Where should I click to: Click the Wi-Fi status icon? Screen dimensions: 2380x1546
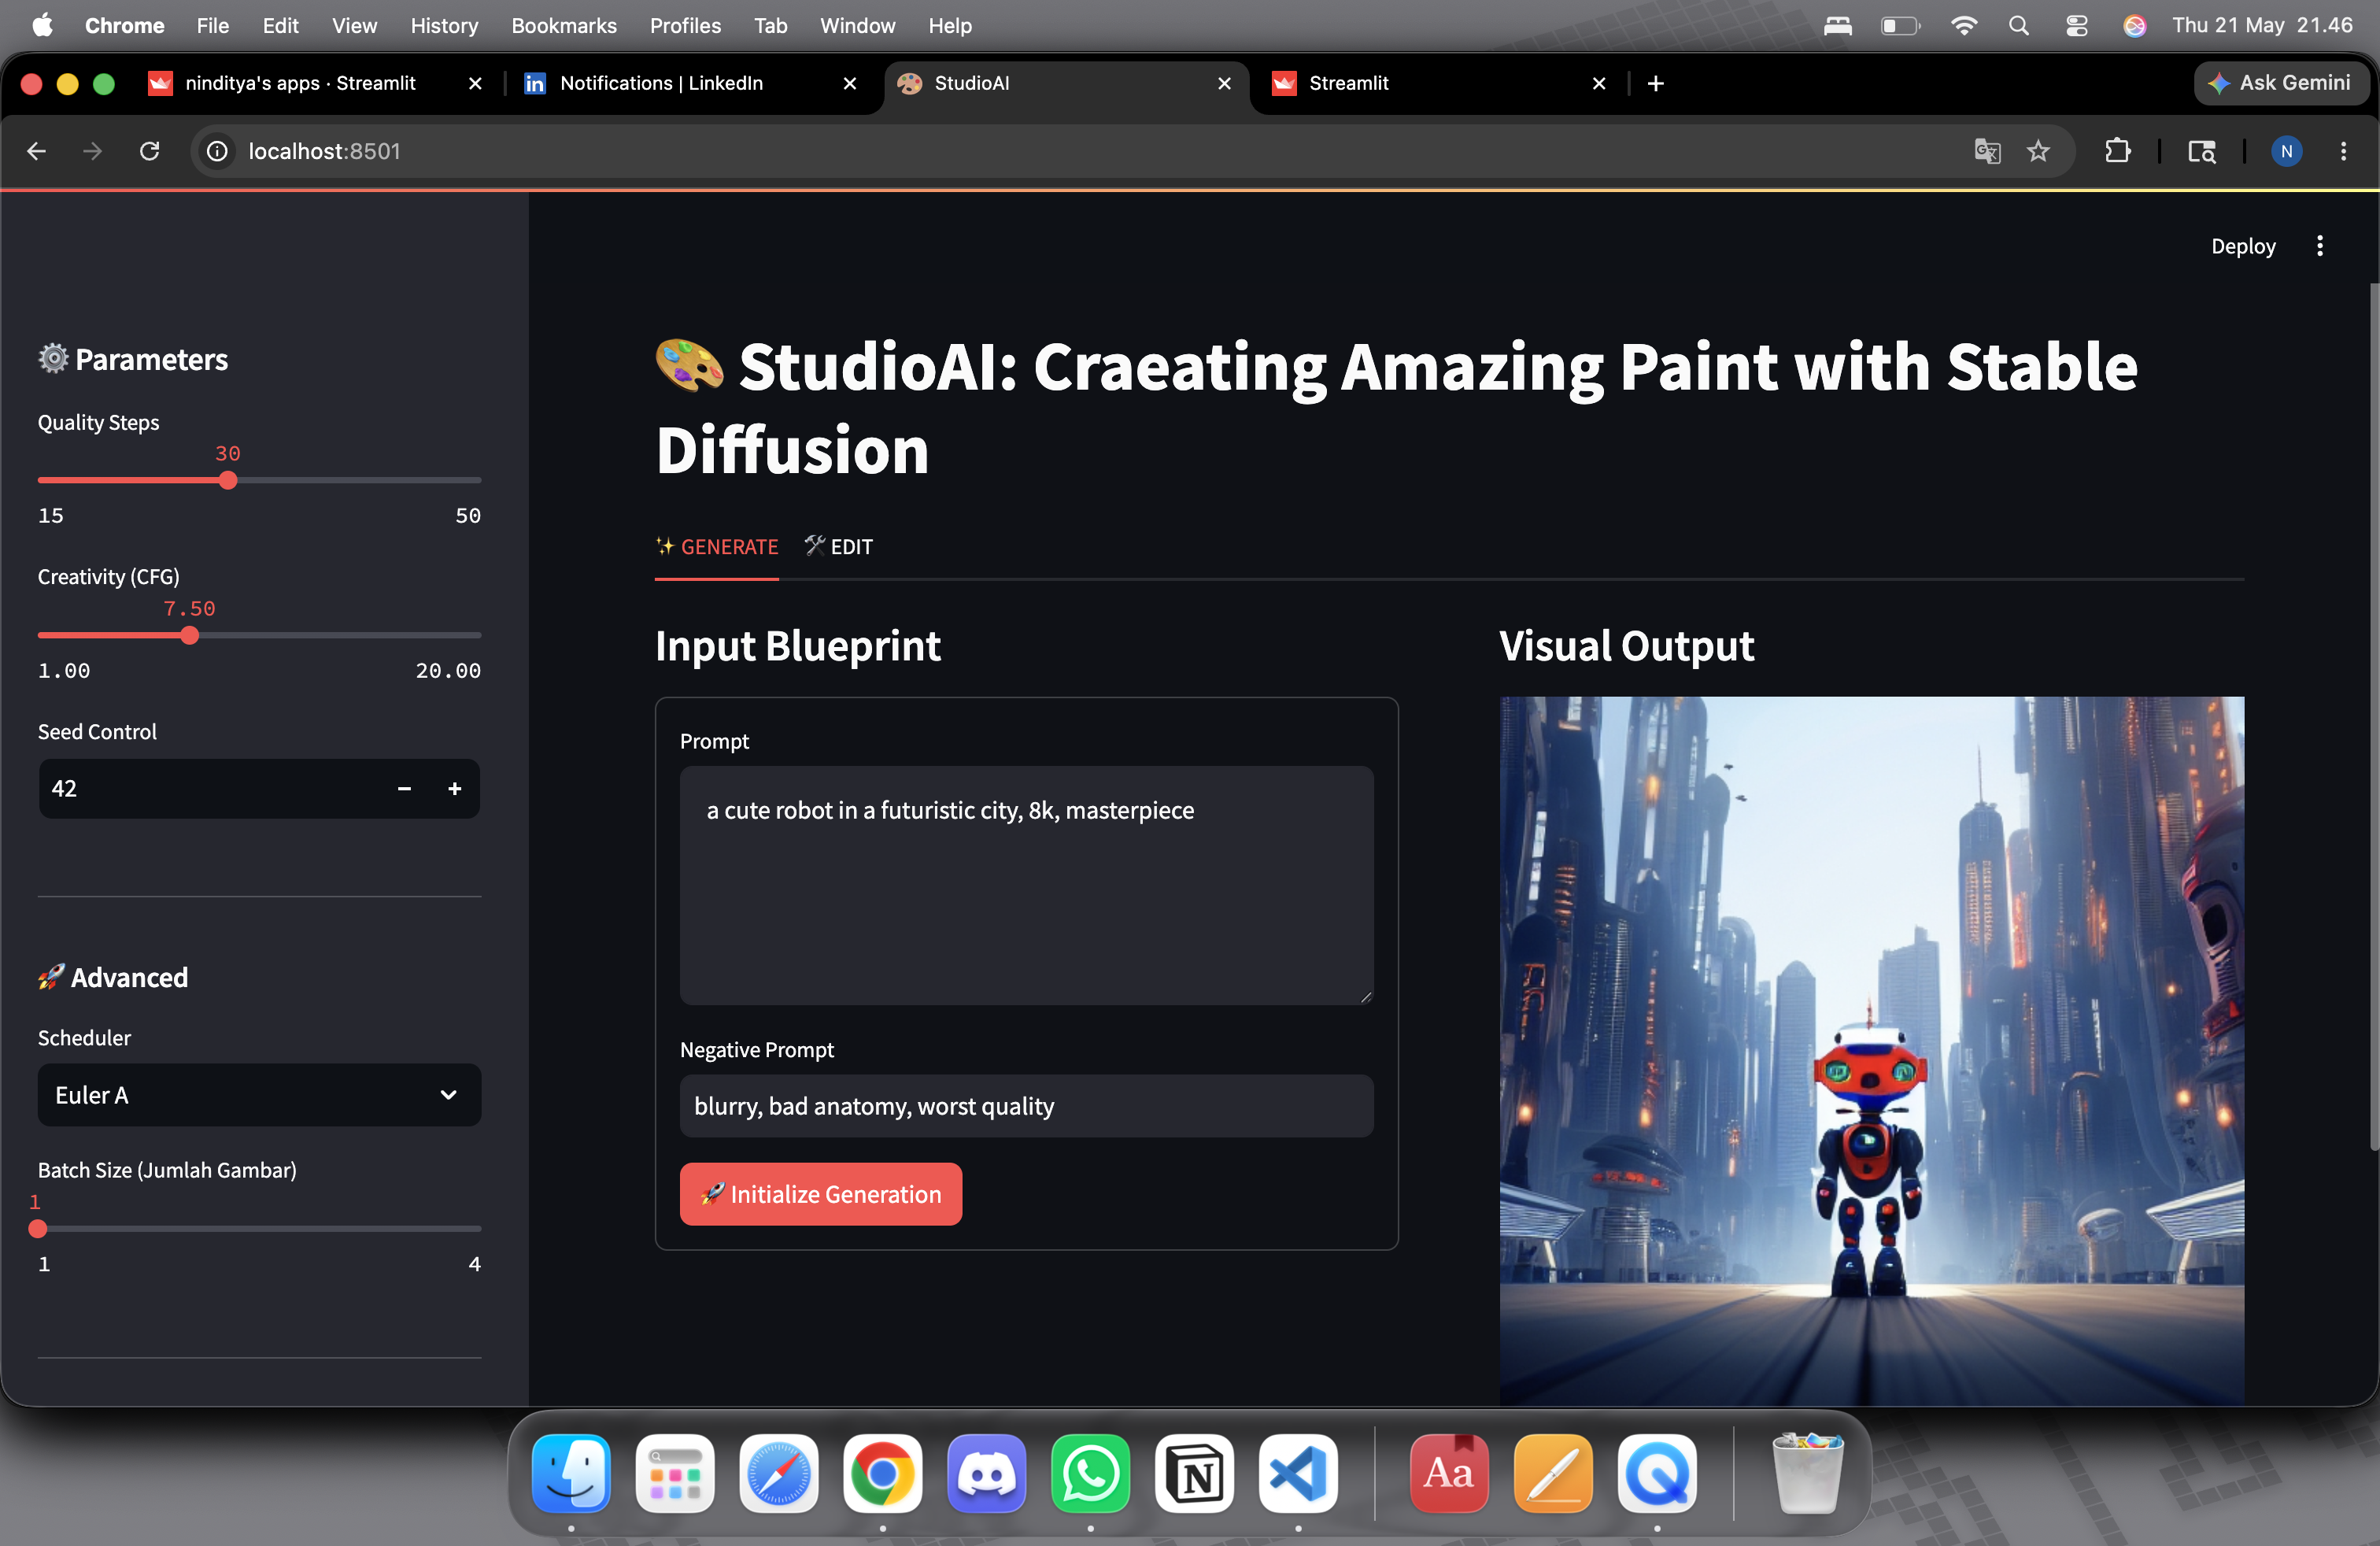click(1964, 25)
